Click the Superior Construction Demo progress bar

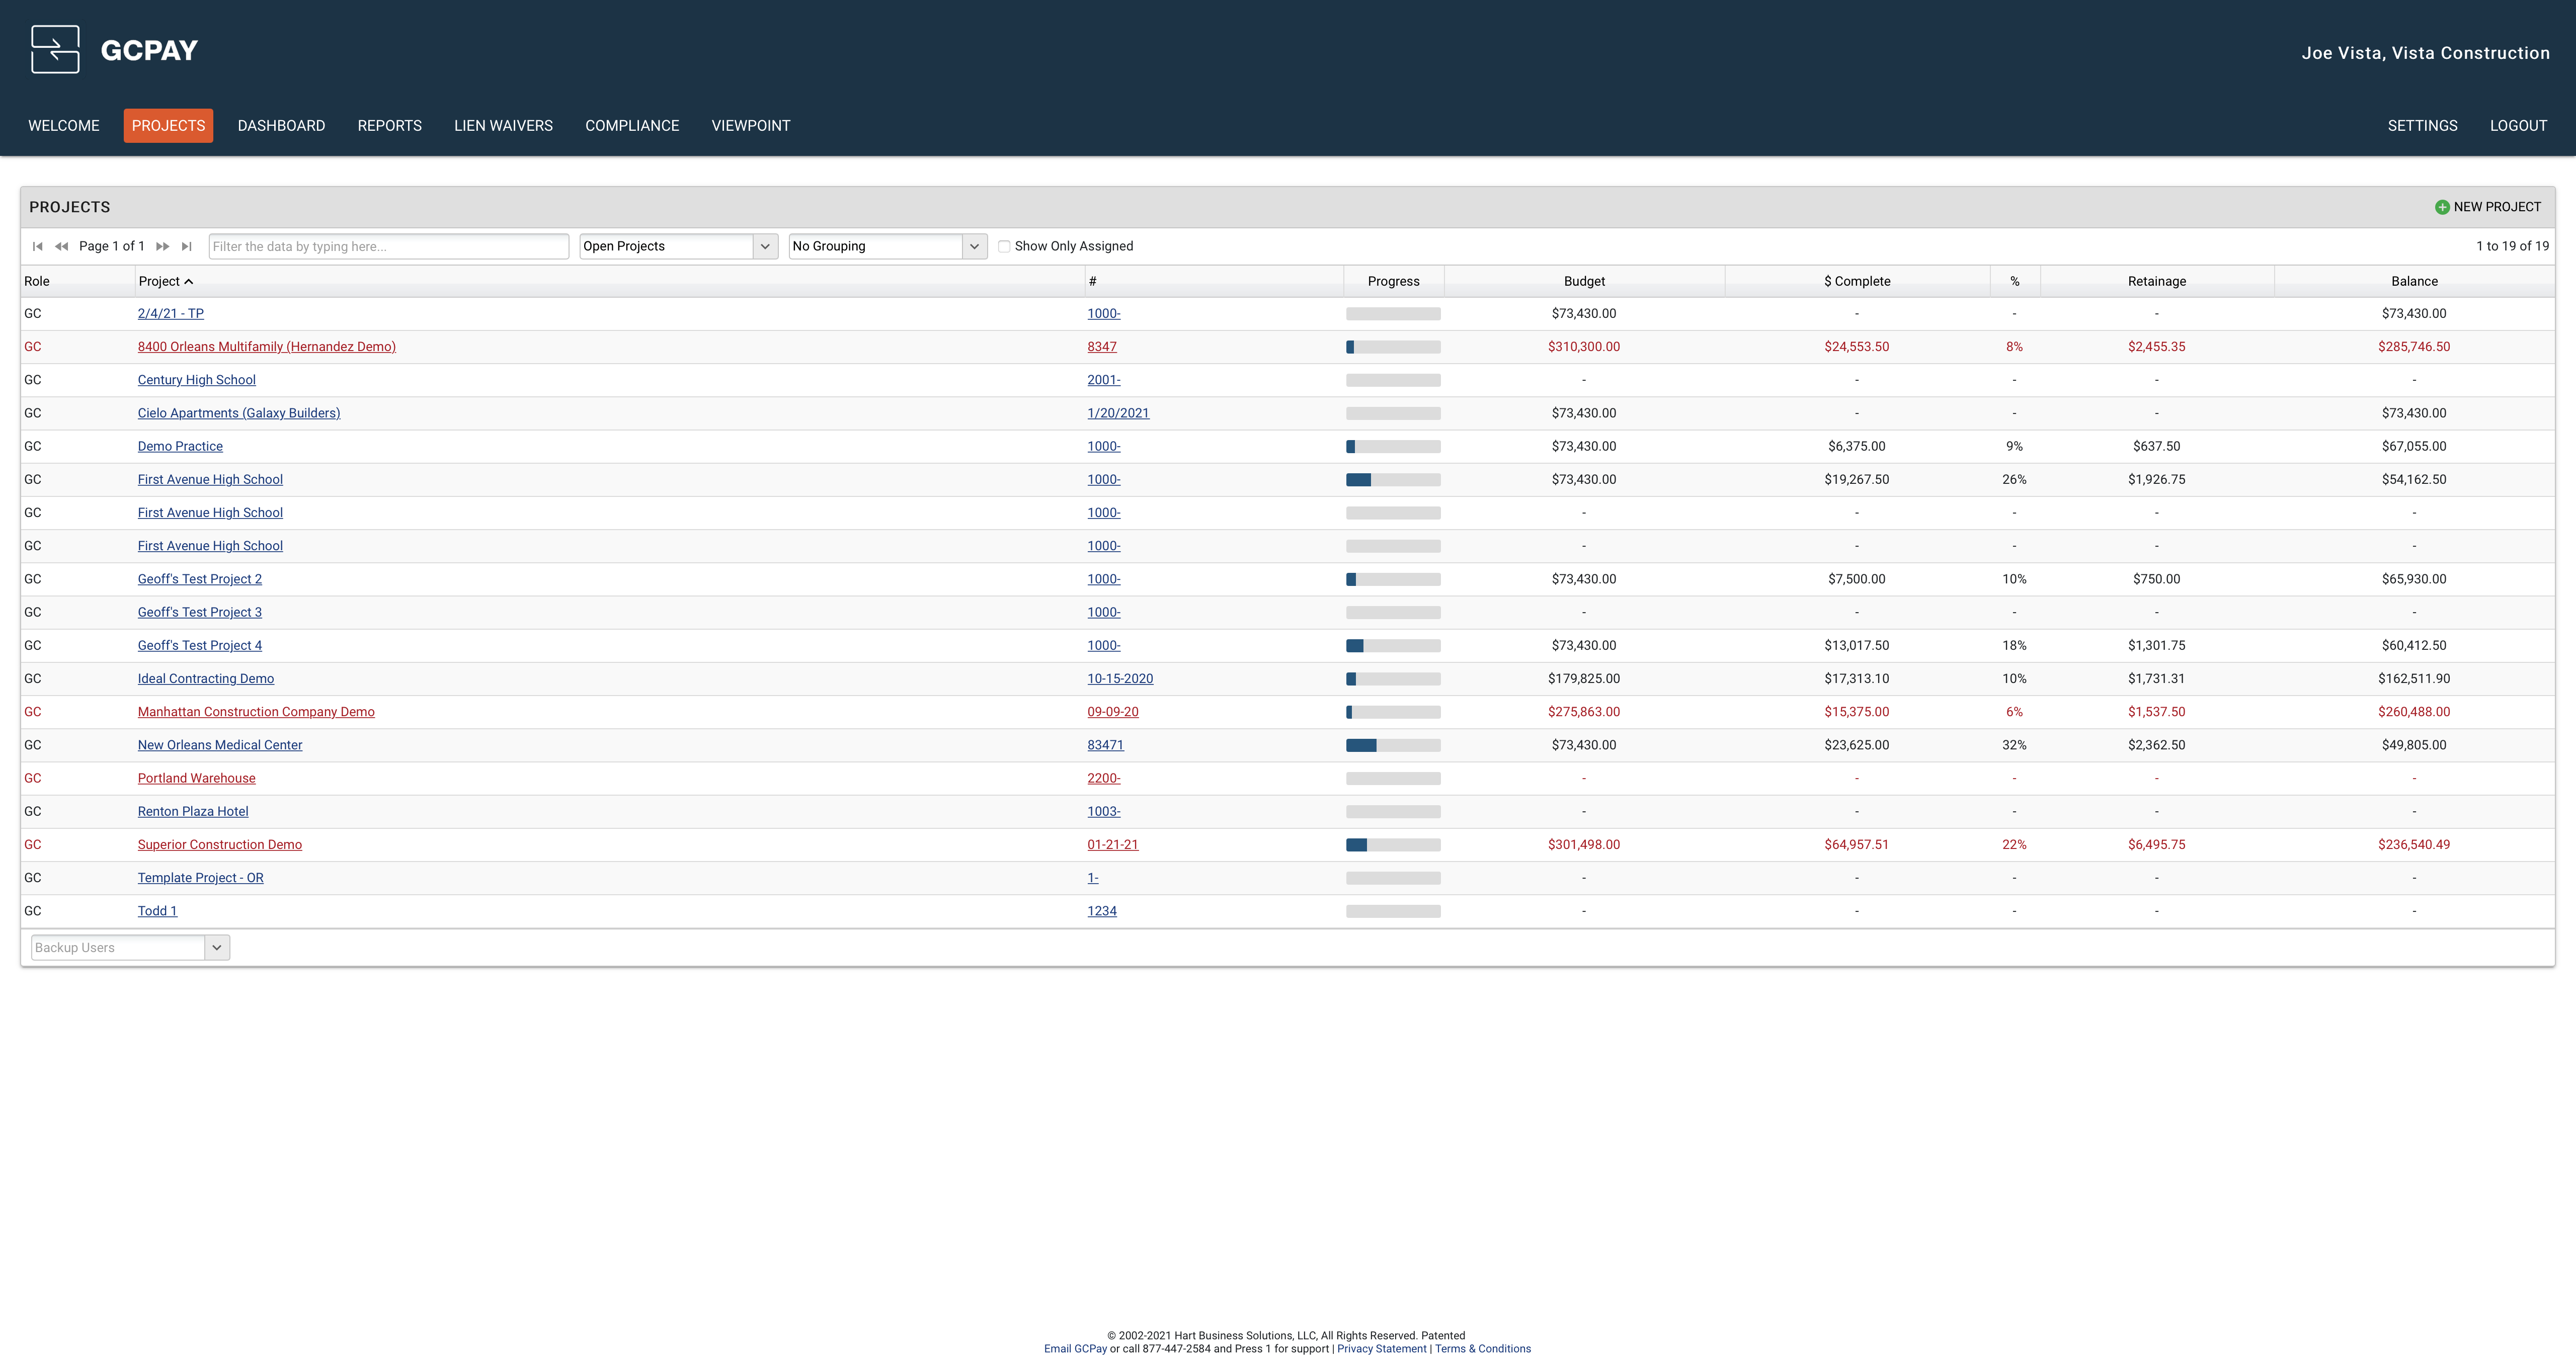pos(1392,845)
